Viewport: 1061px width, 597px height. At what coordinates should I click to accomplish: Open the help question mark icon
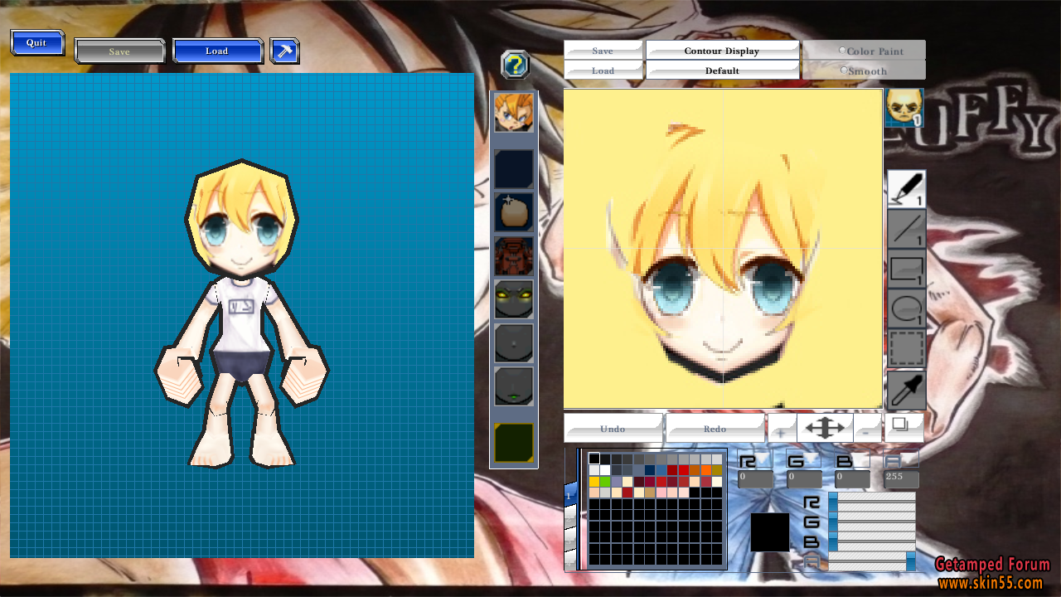tap(516, 65)
